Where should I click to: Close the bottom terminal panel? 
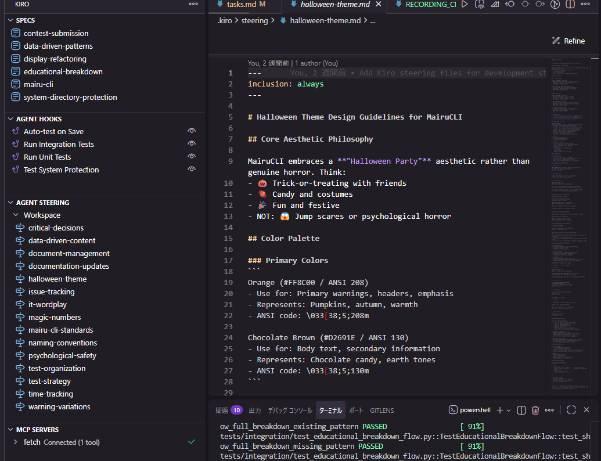(x=586, y=410)
